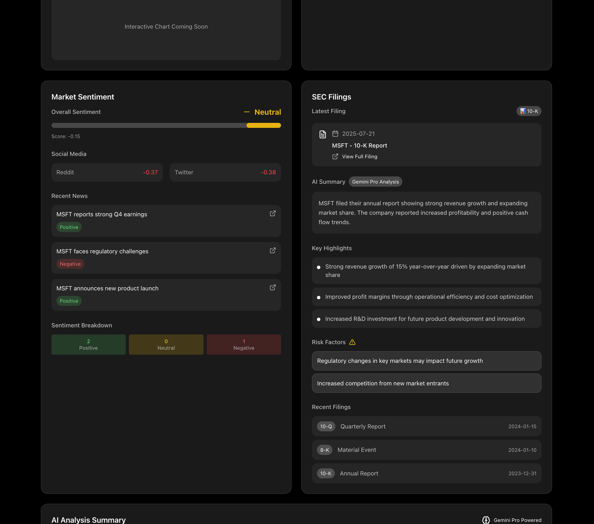Viewport: 594px width, 524px height.
Task: Click the Risk Factors warning triangle icon
Action: [352, 342]
